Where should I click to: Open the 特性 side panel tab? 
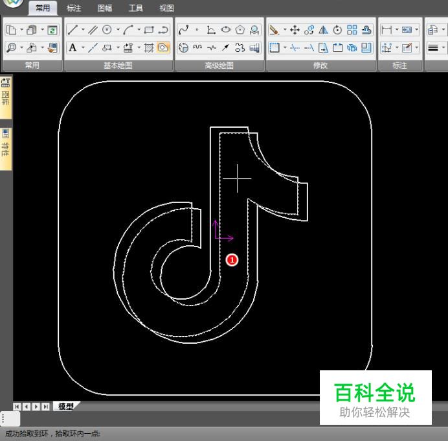pyautogui.click(x=6, y=149)
